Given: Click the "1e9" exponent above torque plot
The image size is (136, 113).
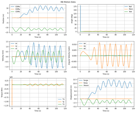Looking at the screenshot, I should 11,77.
